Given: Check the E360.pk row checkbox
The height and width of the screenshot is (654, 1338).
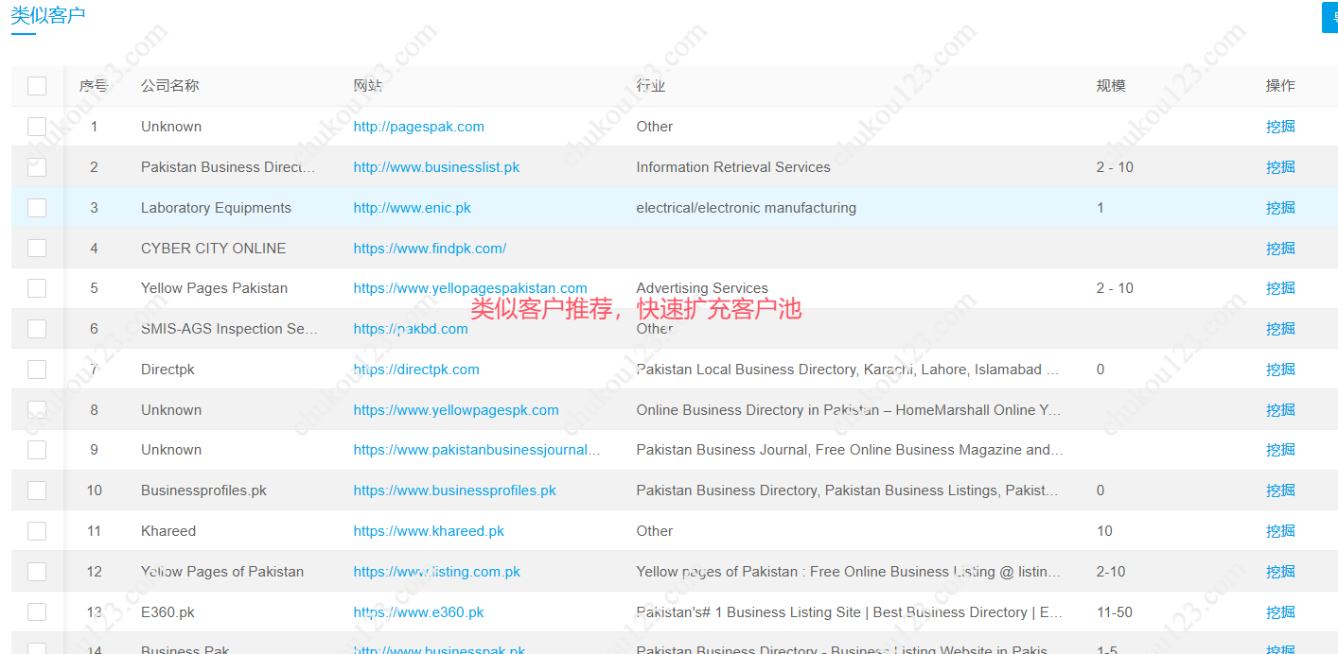Looking at the screenshot, I should coord(37,612).
